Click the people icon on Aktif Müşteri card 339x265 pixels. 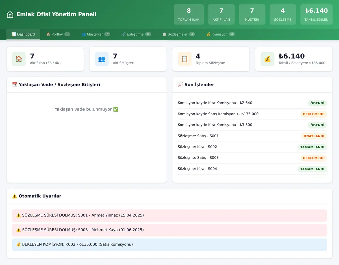point(102,59)
